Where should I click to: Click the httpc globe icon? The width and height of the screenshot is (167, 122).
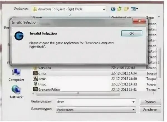(35, 84)
